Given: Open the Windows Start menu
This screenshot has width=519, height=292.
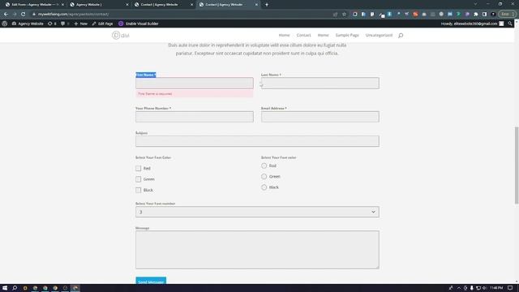Looking at the screenshot, I should tap(5, 288).
